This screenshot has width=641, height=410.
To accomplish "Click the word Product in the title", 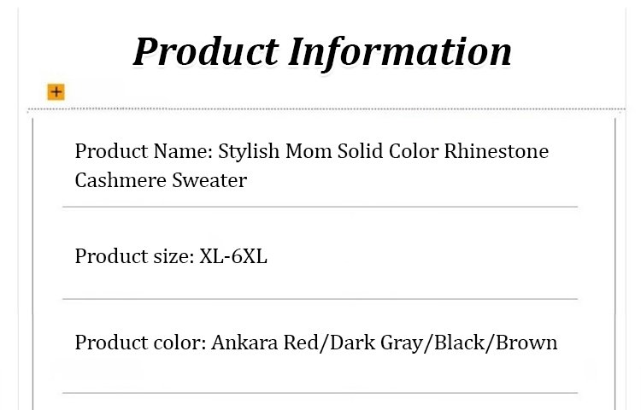I will tap(204, 51).
